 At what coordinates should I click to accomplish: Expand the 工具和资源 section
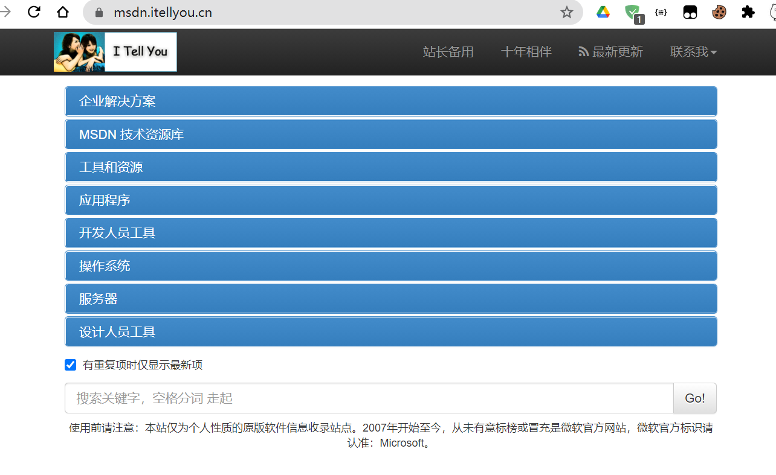tap(391, 167)
